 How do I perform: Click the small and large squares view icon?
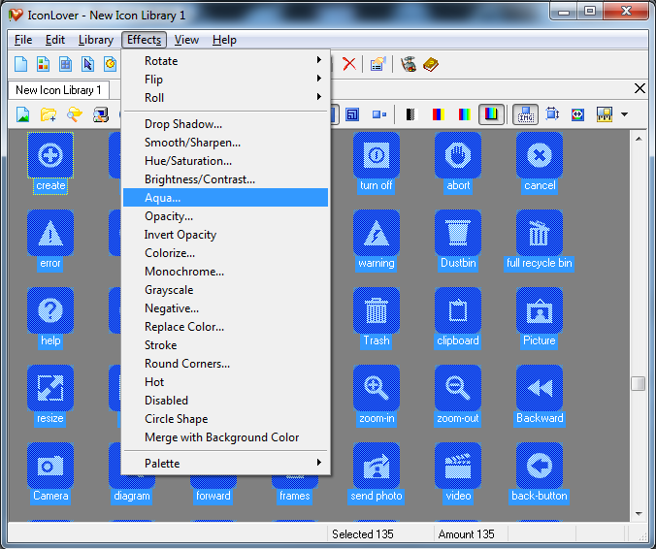[x=379, y=114]
